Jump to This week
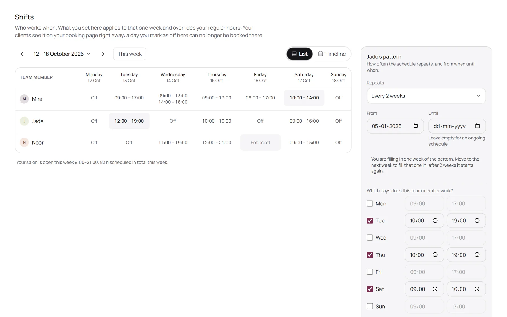 pyautogui.click(x=130, y=54)
